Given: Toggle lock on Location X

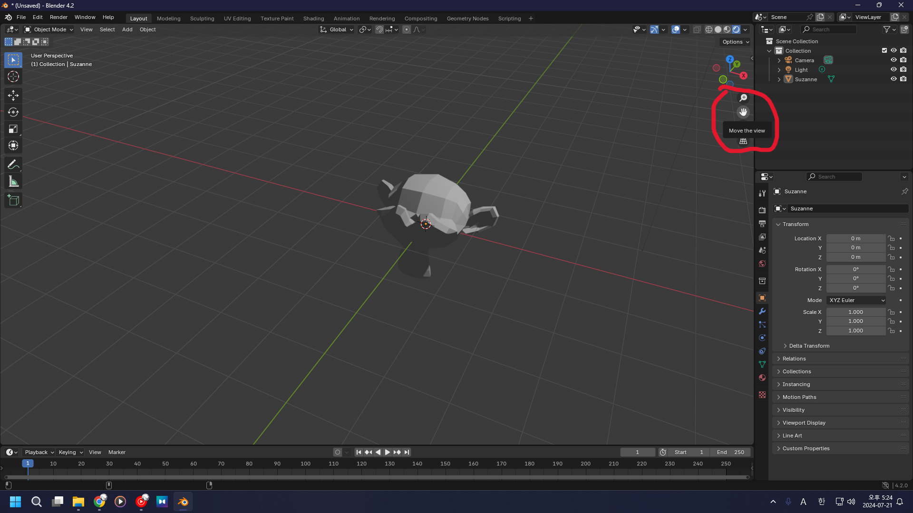Looking at the screenshot, I should 892,238.
